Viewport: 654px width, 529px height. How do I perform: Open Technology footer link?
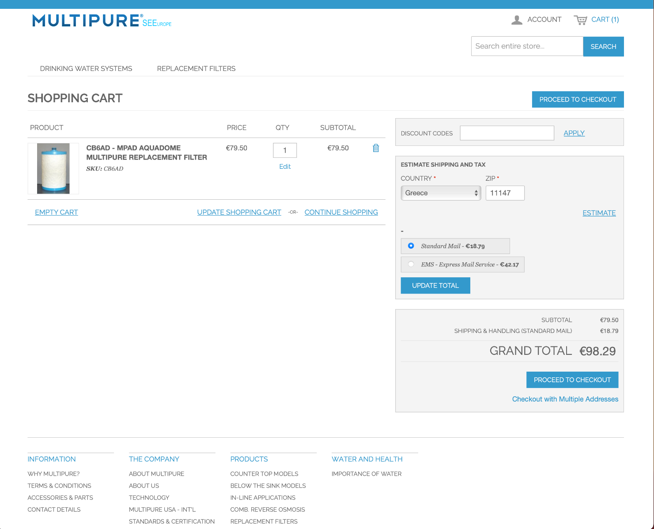[149, 498]
